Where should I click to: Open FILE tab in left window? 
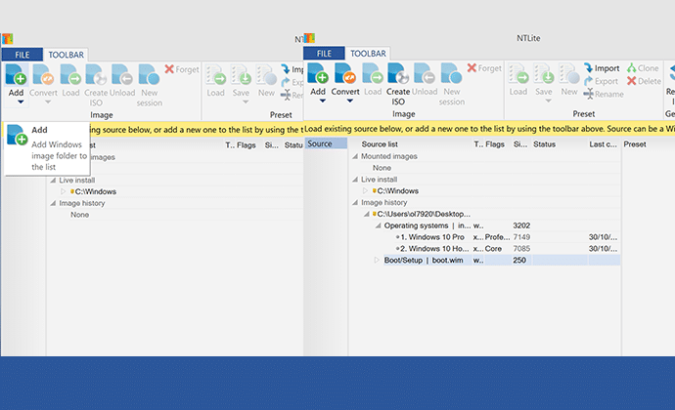point(22,55)
